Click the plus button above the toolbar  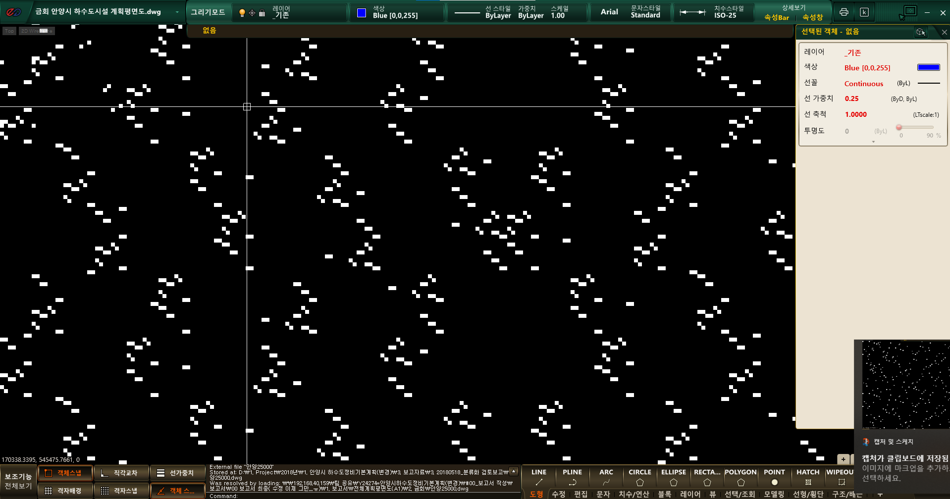(843, 459)
